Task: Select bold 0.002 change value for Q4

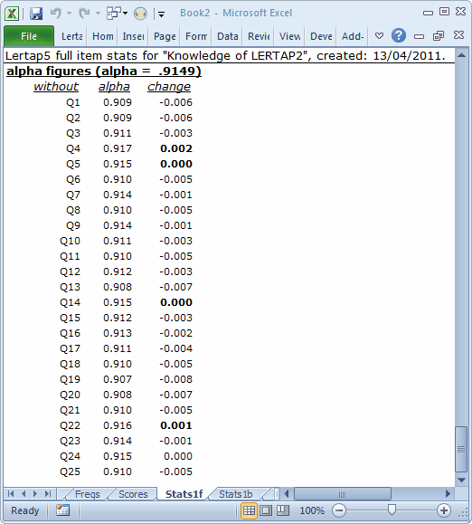Action: pyautogui.click(x=176, y=148)
